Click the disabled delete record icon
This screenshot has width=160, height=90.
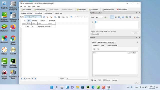67,17
